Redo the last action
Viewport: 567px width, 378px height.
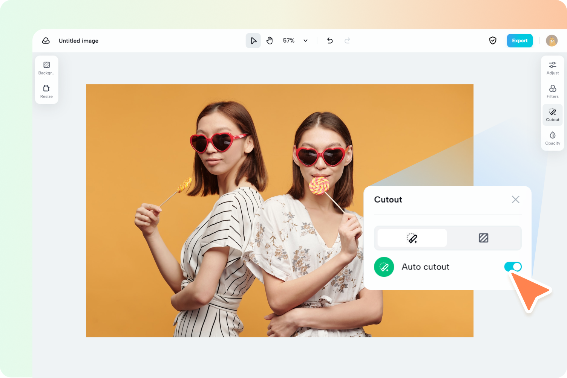click(x=347, y=40)
